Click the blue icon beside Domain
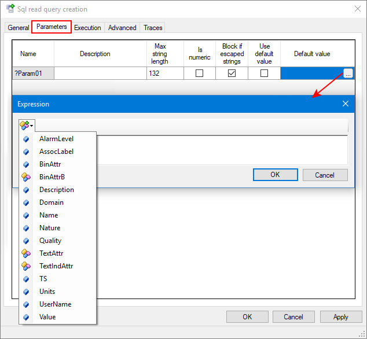The image size is (367, 339). click(26, 202)
